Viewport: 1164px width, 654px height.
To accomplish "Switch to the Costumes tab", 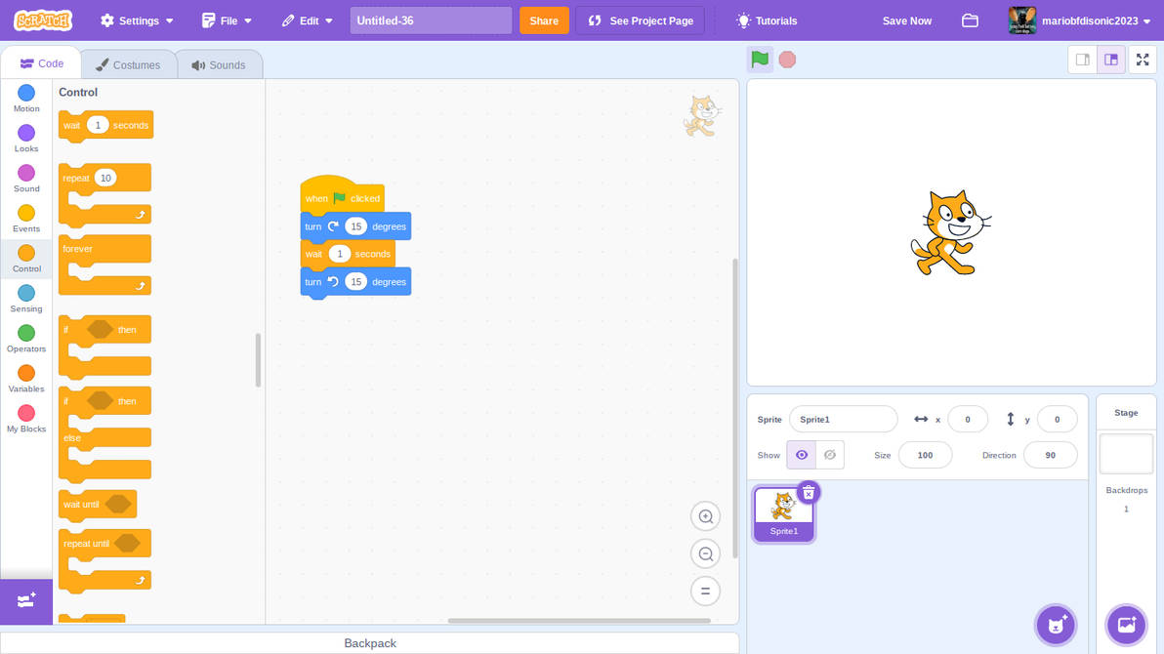I will pyautogui.click(x=128, y=64).
